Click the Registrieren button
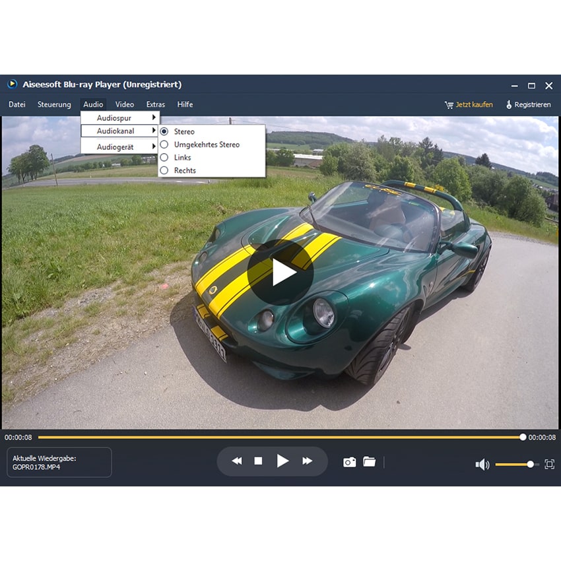The width and height of the screenshot is (561, 561). [x=528, y=105]
